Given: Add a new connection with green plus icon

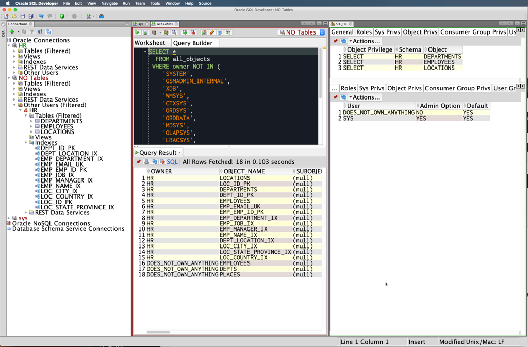Looking at the screenshot, I should tap(12, 32).
